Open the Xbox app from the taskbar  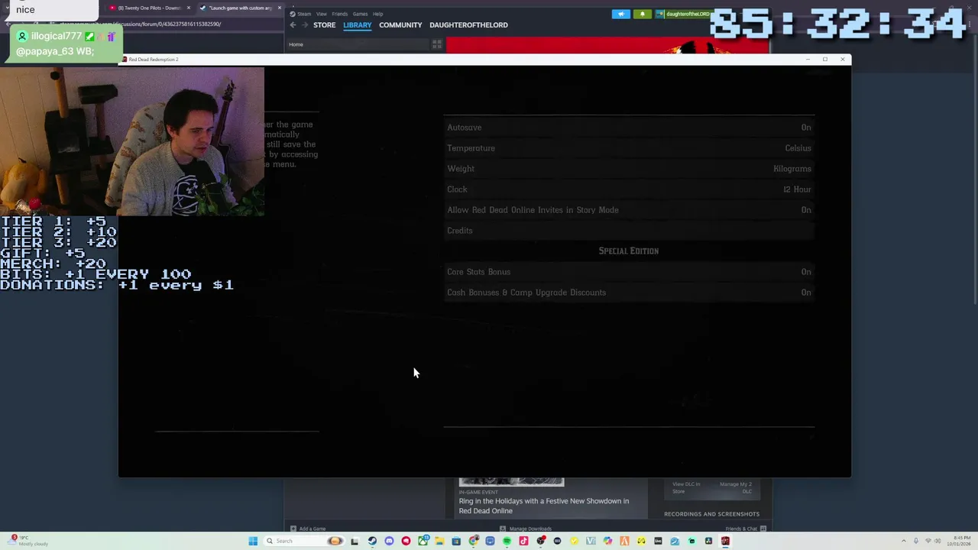[423, 541]
